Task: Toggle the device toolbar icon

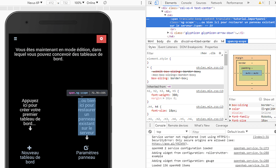Action: (156, 3)
